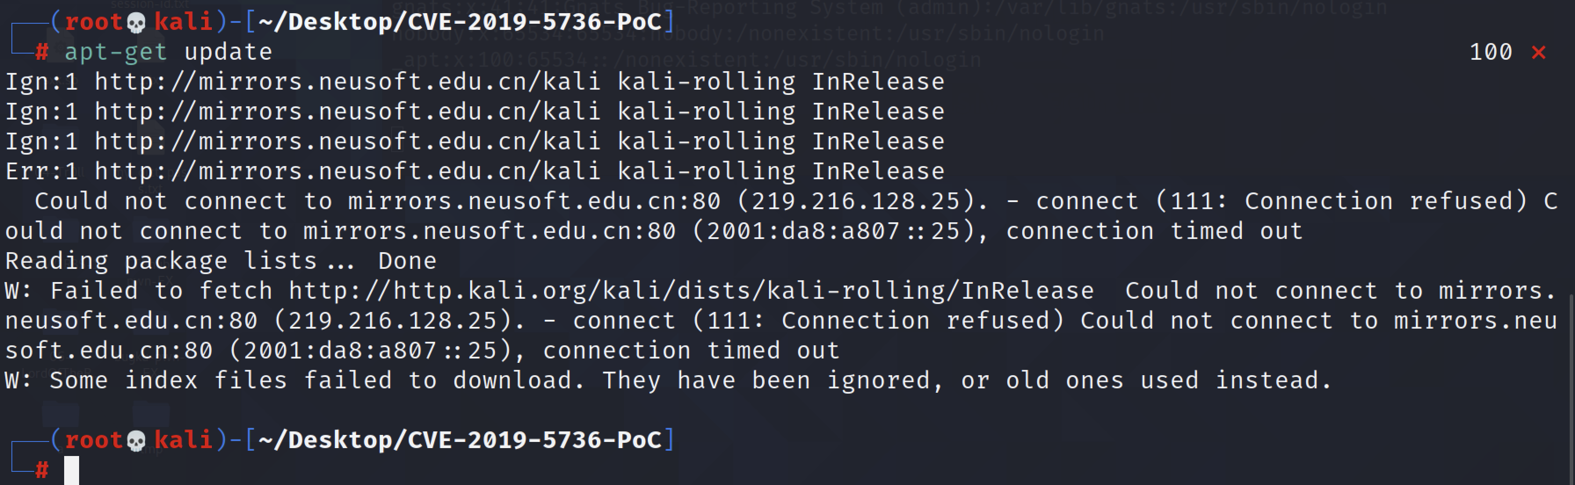Open the http.kali.org InRelease URL
The height and width of the screenshot is (485, 1575).
[x=691, y=291]
